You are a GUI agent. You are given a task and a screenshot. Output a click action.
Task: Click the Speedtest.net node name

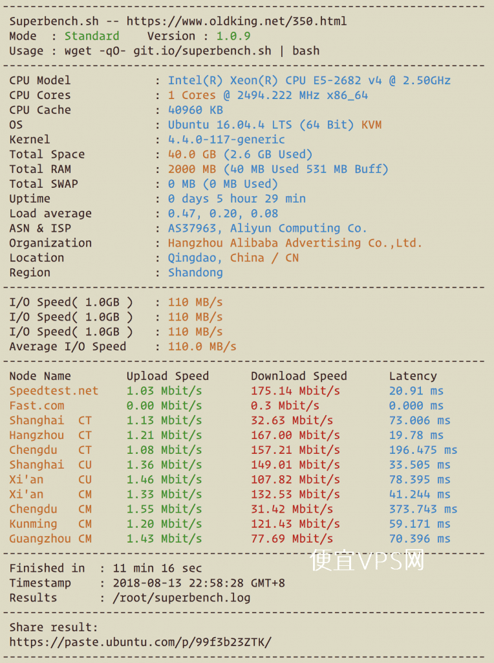tap(54, 391)
